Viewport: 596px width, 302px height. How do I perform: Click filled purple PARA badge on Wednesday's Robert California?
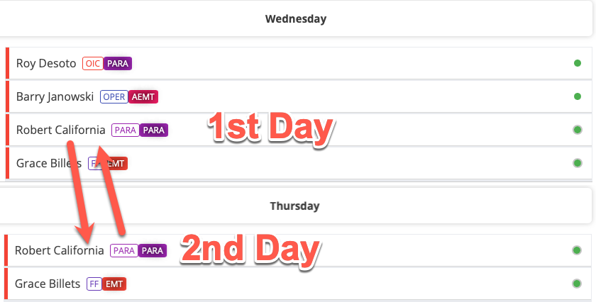pos(154,130)
